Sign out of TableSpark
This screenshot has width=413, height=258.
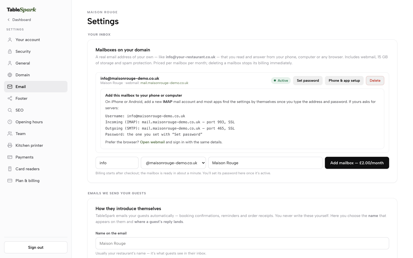coord(36,247)
